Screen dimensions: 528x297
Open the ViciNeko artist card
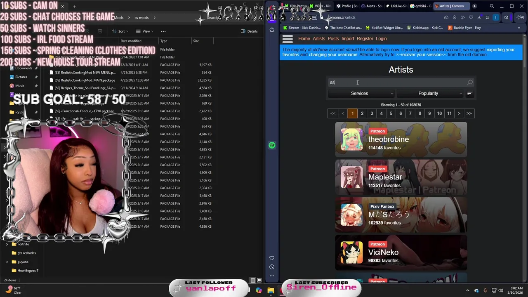[401, 252]
